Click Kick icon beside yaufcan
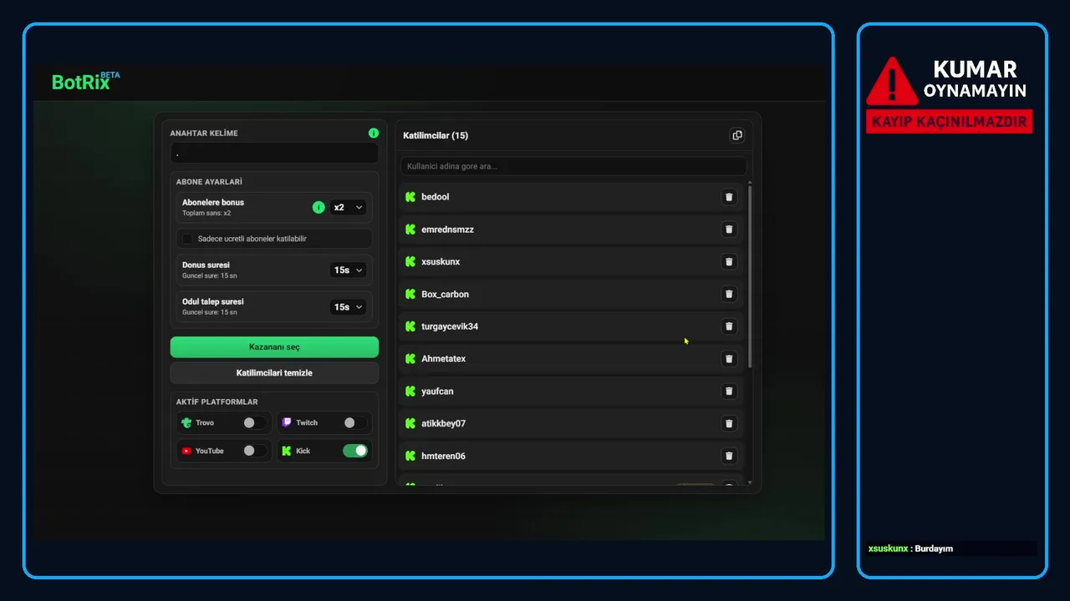The image size is (1070, 601). [x=410, y=391]
